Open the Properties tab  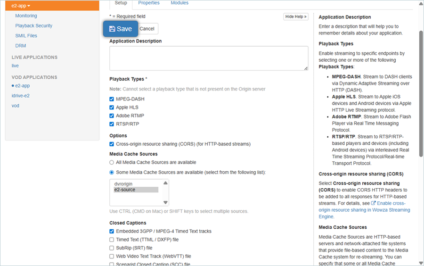coord(149,3)
